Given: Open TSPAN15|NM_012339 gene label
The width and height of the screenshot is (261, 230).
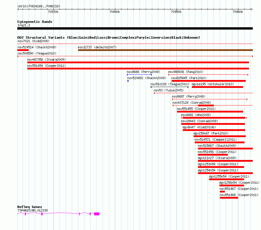Looking at the screenshot, I should 33,210.
